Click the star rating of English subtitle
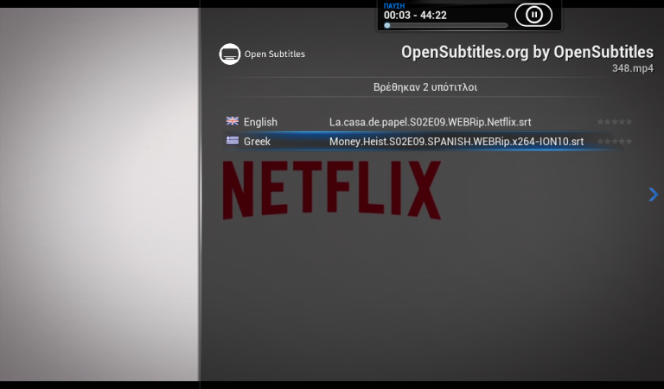 click(x=615, y=122)
